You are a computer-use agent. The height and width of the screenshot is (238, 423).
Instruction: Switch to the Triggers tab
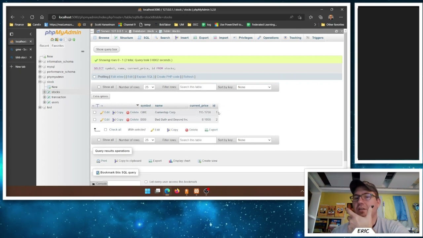coord(315,38)
